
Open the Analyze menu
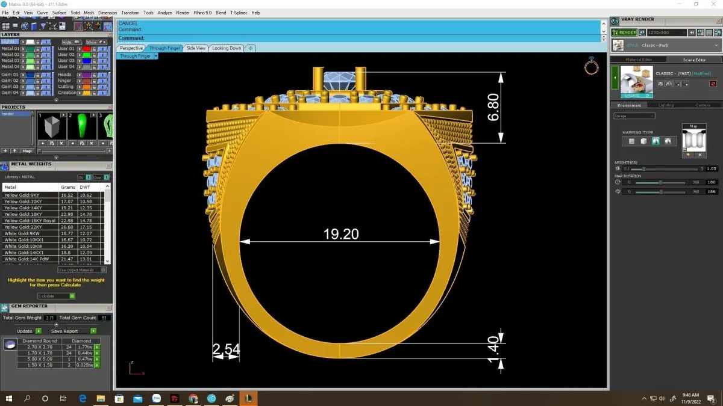coord(164,13)
